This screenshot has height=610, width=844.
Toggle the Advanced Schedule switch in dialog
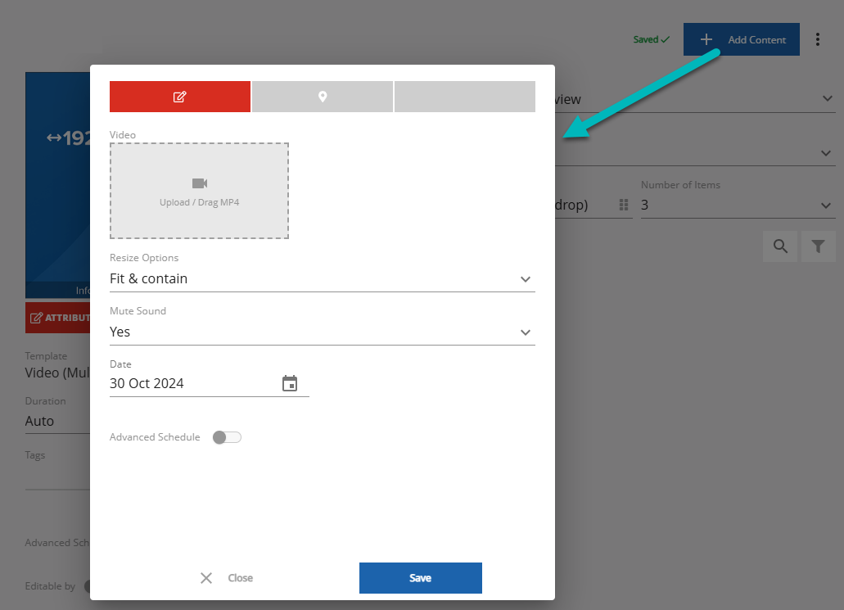click(x=227, y=437)
